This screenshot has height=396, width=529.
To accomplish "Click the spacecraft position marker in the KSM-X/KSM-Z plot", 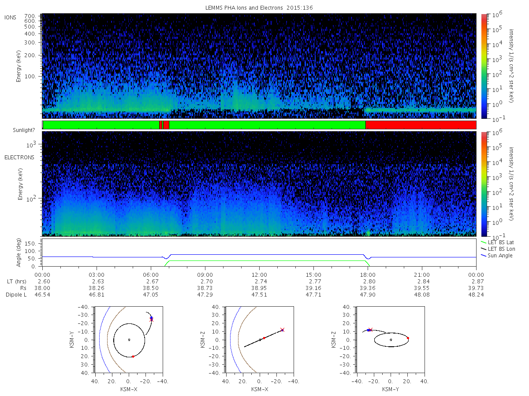I will coord(282,330).
